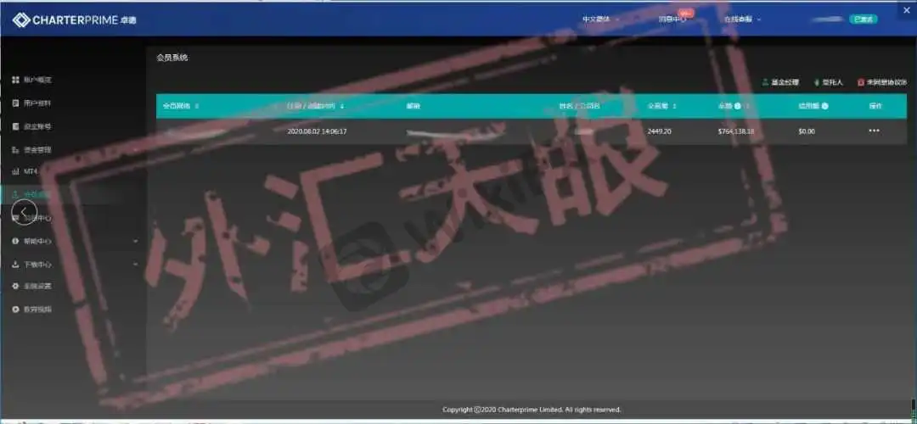
Task: Sort by the member network column header
Action: point(181,106)
